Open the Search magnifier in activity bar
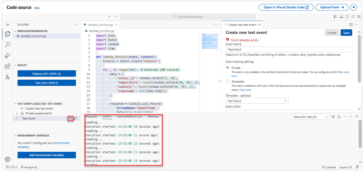This screenshot has width=363, height=172. (8, 45)
